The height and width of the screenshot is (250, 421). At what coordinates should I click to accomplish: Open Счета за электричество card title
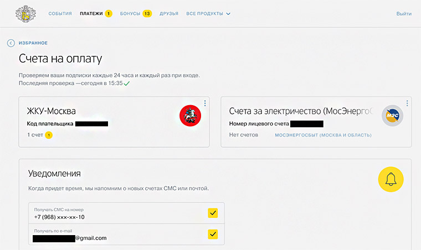(x=301, y=111)
